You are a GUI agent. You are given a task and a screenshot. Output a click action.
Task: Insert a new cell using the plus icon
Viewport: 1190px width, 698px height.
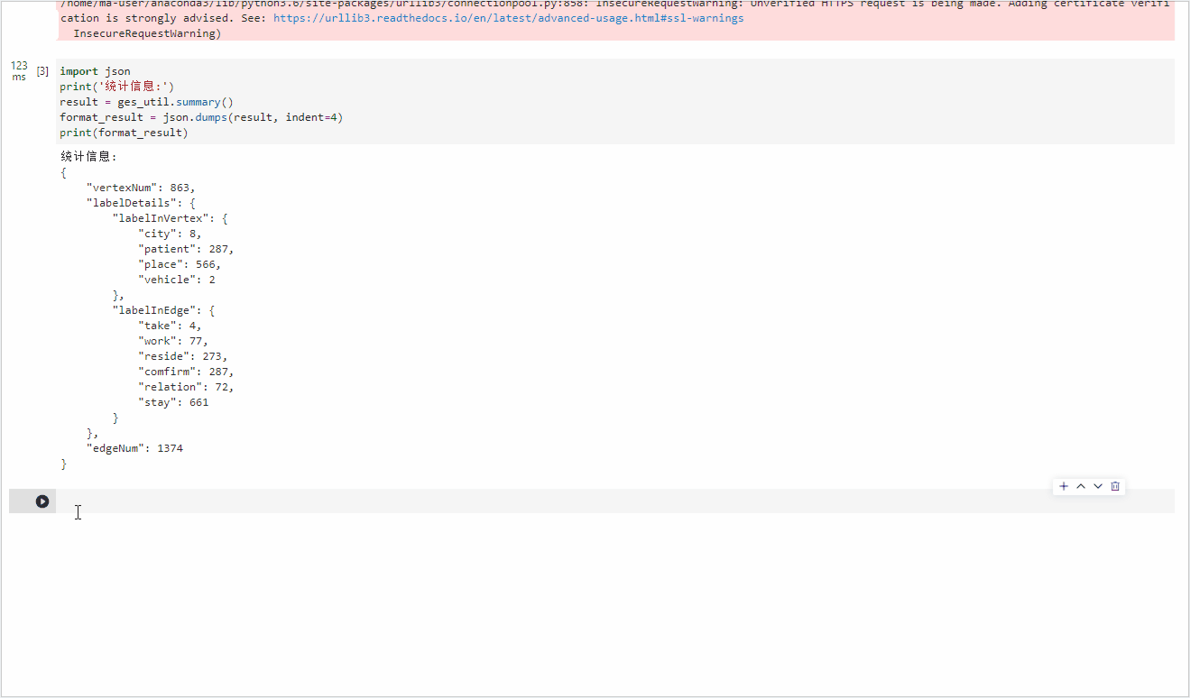[x=1063, y=486]
